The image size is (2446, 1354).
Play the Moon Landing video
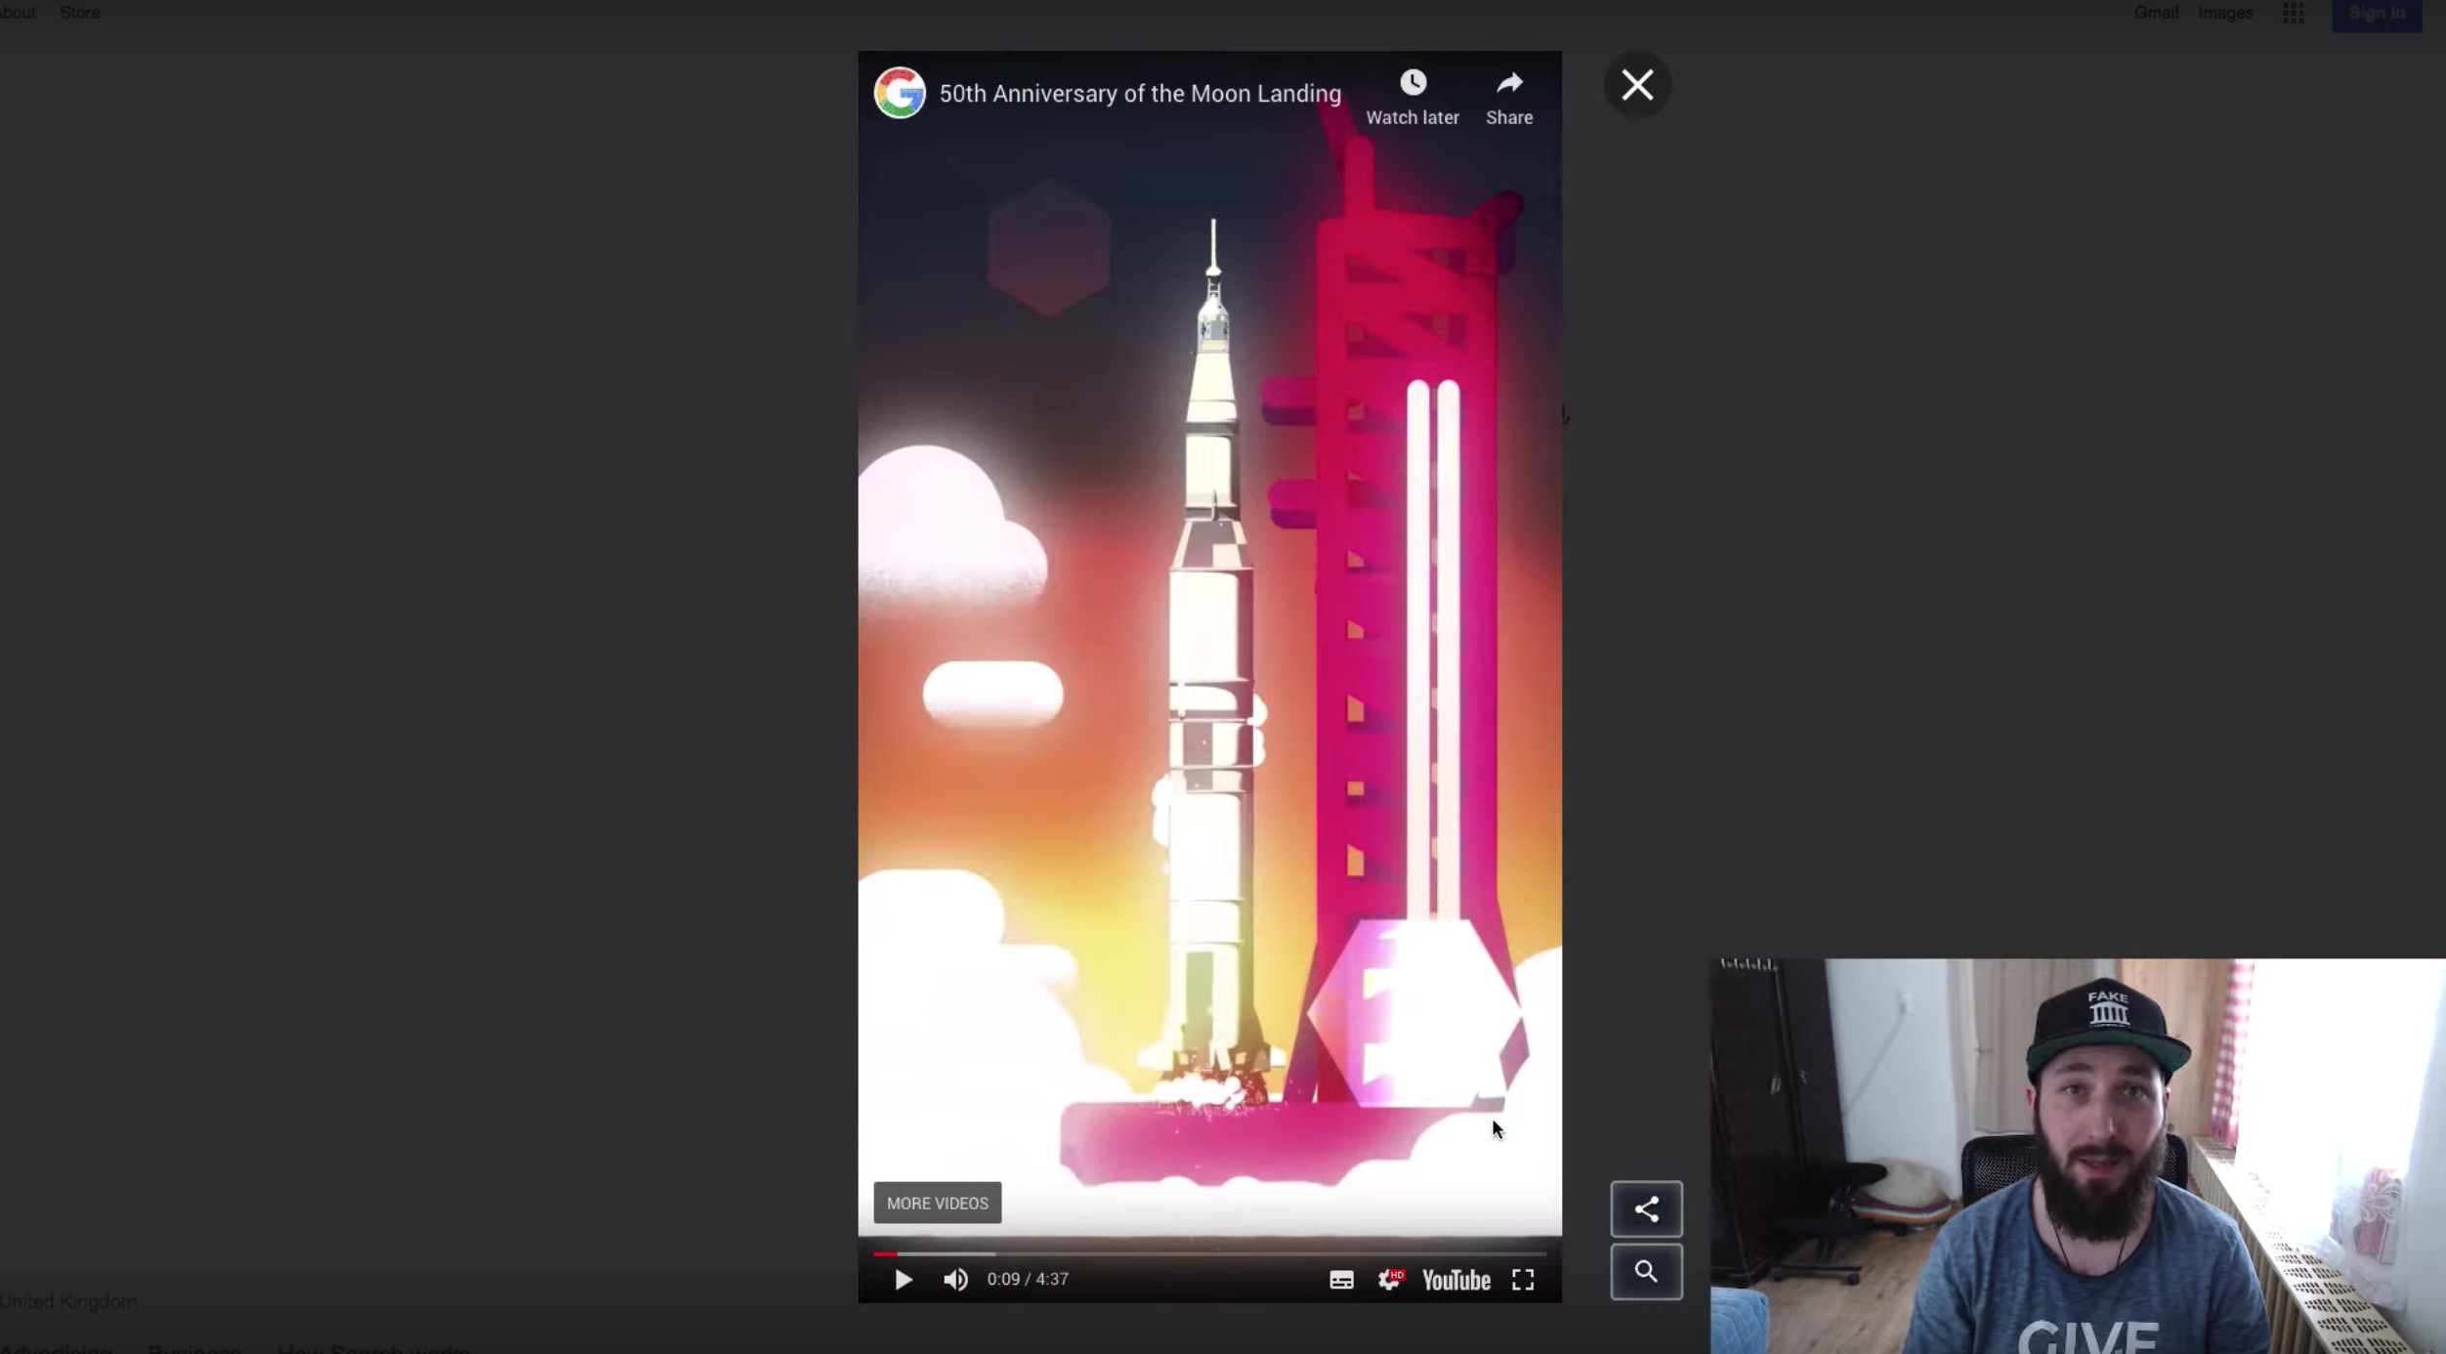click(x=903, y=1279)
